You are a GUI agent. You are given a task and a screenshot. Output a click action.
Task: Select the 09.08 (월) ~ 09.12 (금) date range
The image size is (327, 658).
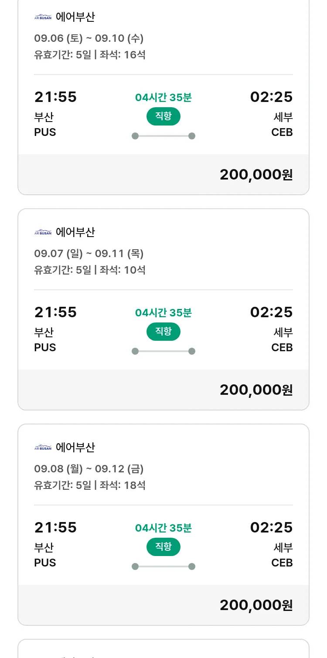pyautogui.click(x=89, y=469)
